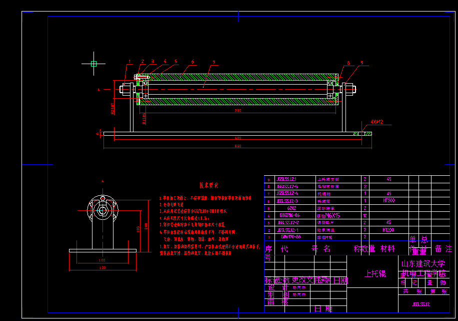This screenshot has width=458, height=321.
Task: Click the 100 dimension in the side view
Action: (x=102, y=260)
